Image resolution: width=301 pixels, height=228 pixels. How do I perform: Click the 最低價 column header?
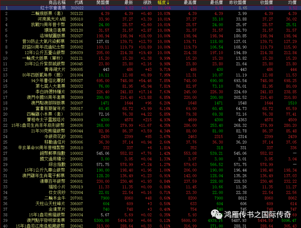(216, 3)
